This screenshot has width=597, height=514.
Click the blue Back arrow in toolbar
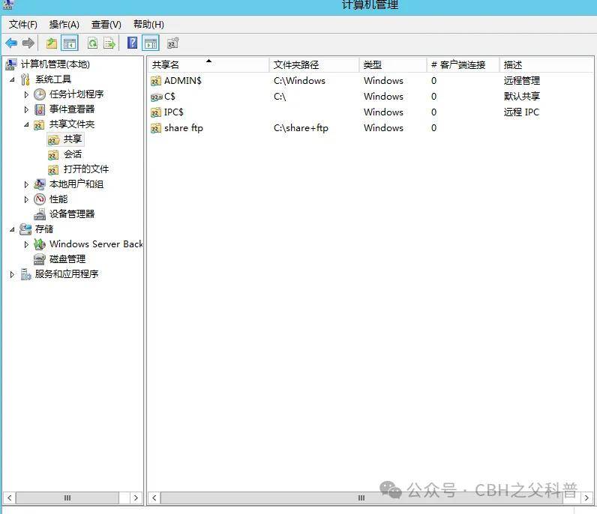pyautogui.click(x=11, y=43)
